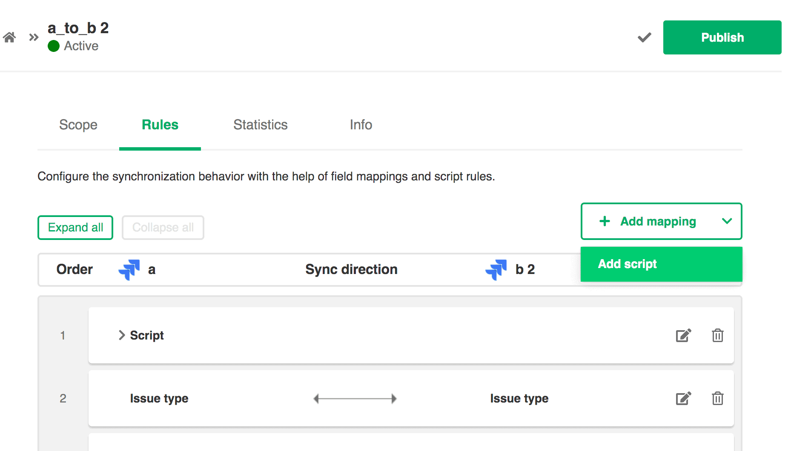Click the green Active status dot

pos(54,46)
